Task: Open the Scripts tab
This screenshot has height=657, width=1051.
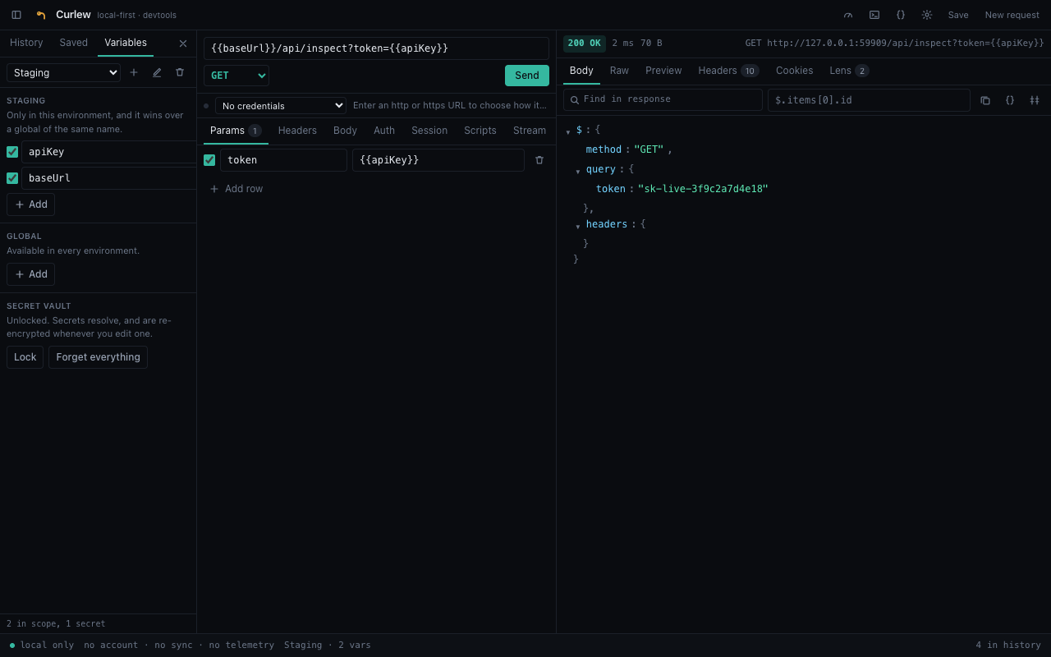Action: [480, 131]
